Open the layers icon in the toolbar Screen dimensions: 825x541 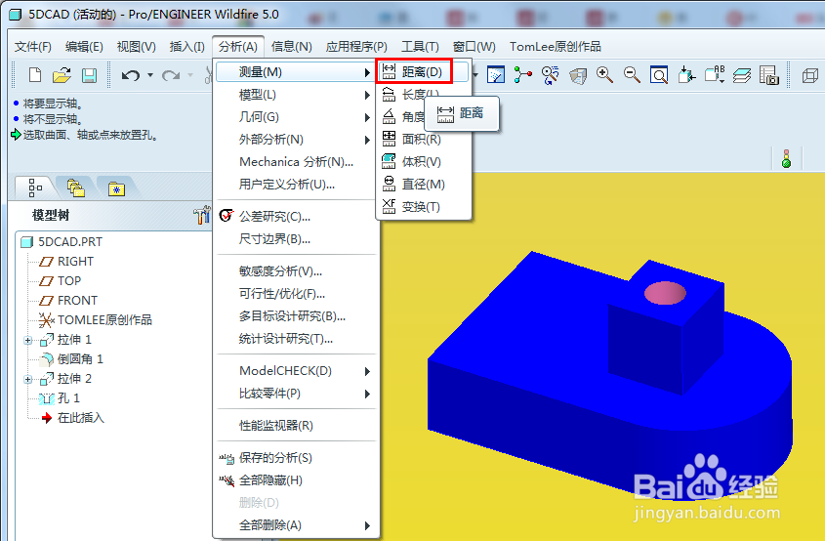742,75
